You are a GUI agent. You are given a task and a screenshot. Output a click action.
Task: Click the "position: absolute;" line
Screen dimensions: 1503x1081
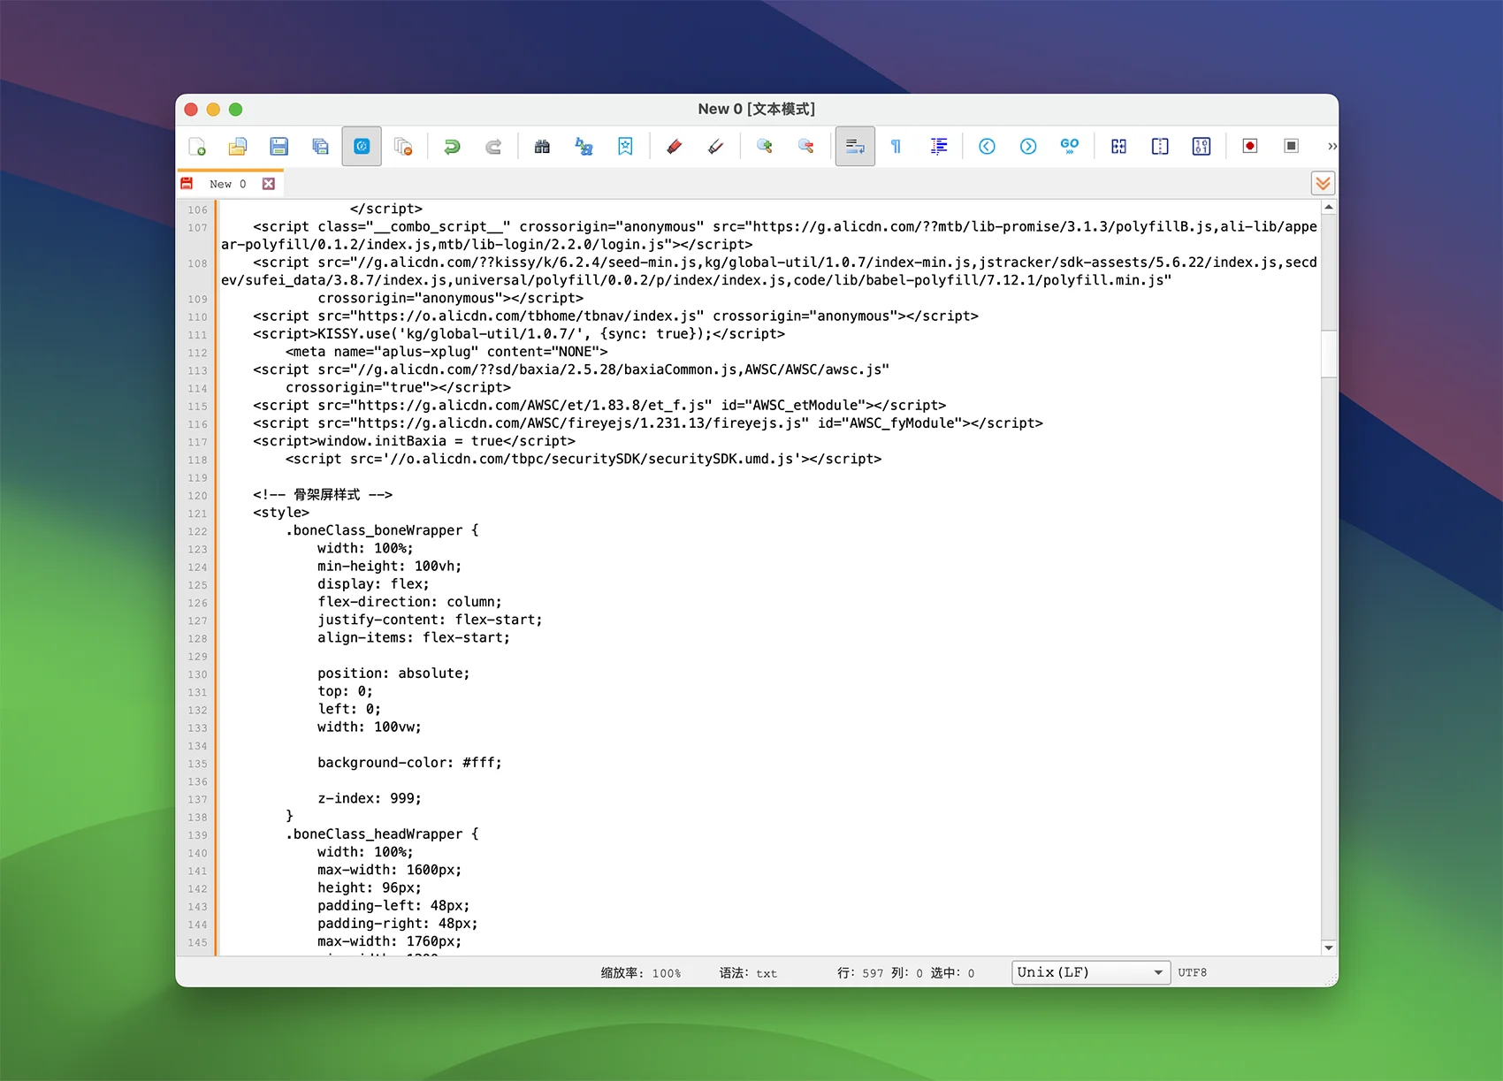(x=393, y=674)
